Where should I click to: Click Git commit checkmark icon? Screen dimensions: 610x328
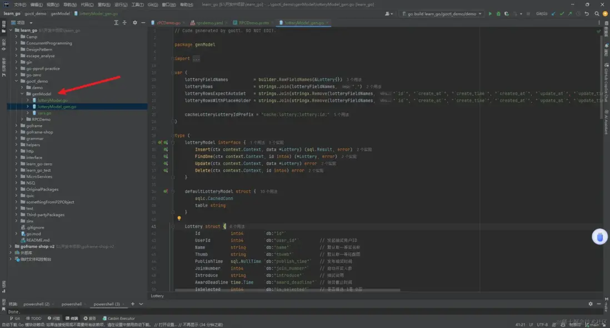point(562,13)
